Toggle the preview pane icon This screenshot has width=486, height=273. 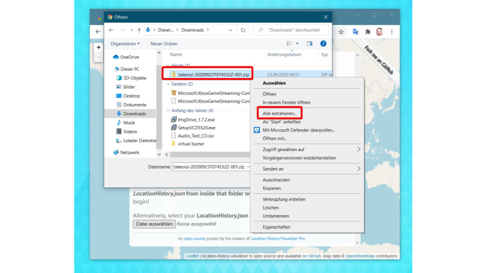(x=309, y=43)
